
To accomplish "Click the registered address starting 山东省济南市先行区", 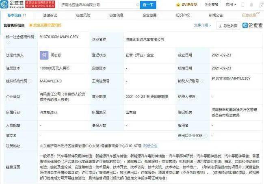I will [91, 146].
